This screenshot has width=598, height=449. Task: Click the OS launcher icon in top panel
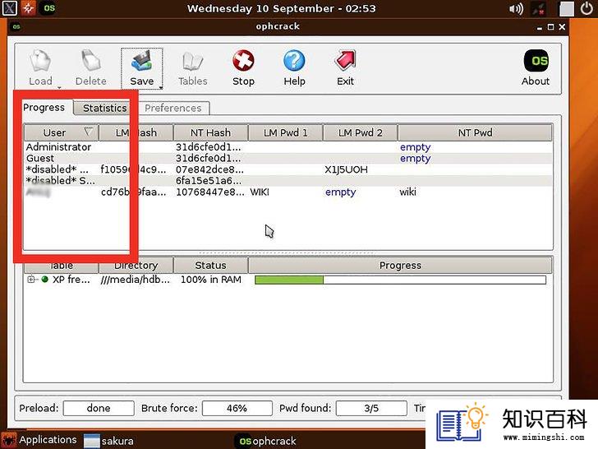click(48, 8)
